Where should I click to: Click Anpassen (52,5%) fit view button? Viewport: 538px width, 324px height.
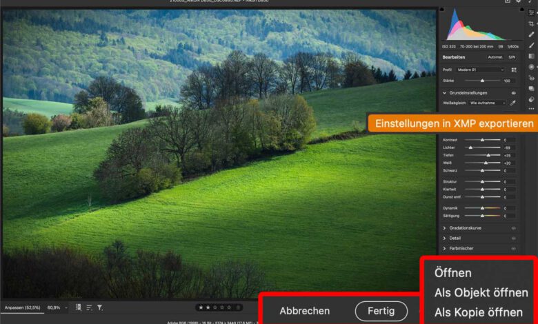click(22, 307)
